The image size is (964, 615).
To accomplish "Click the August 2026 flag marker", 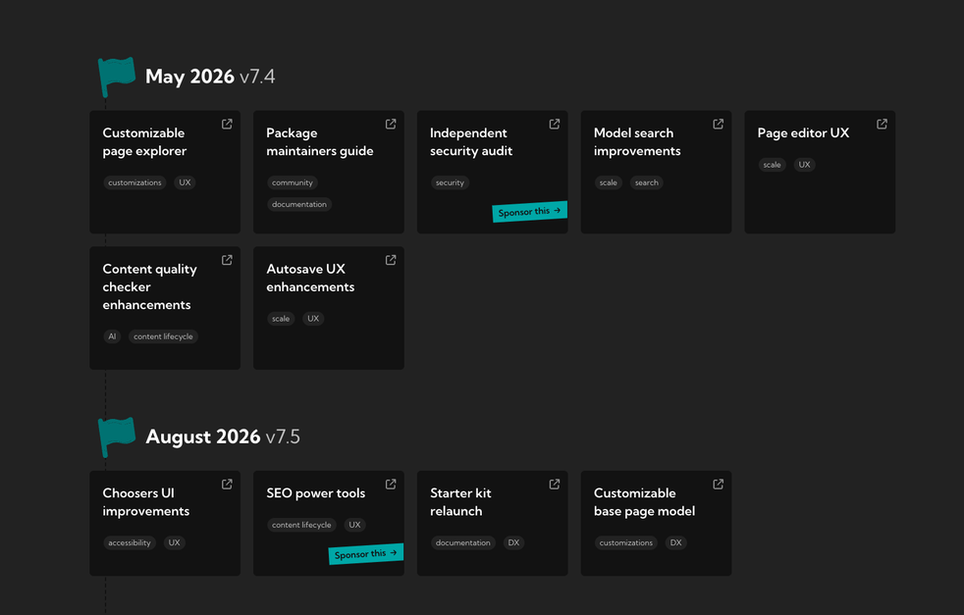I will pos(116,436).
